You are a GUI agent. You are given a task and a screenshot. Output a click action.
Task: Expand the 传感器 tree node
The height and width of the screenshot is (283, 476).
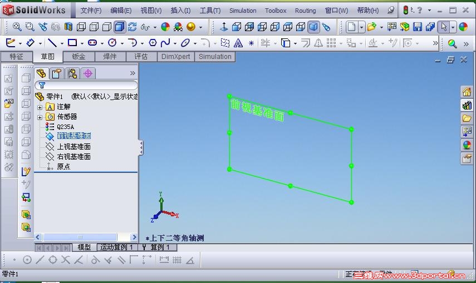coord(40,117)
